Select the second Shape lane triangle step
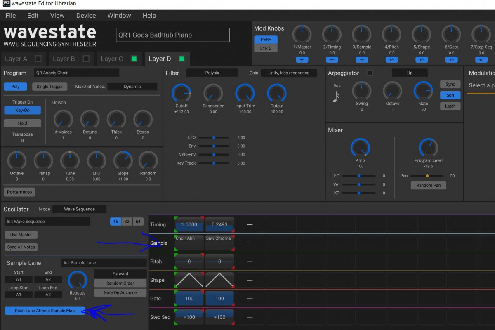The width and height of the screenshot is (495, 330). pyautogui.click(x=219, y=280)
